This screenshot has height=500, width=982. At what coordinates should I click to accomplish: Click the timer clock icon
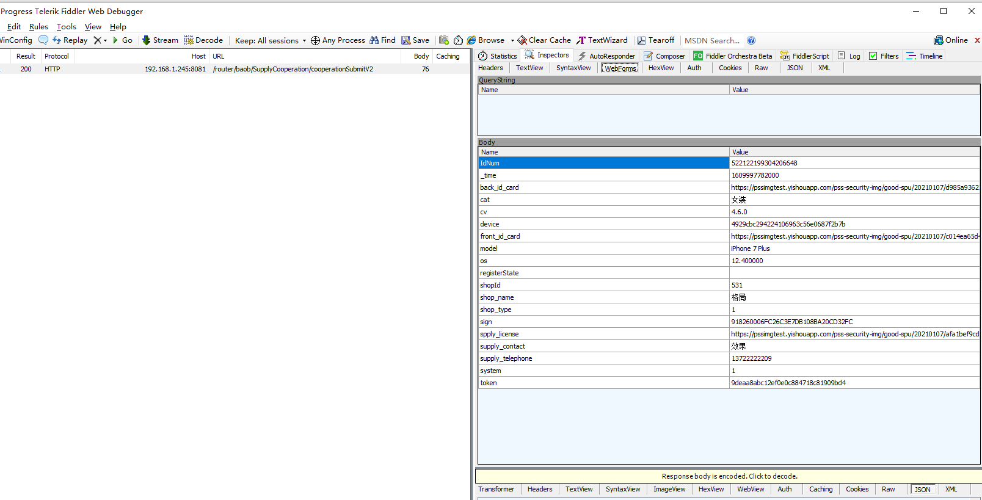(458, 40)
